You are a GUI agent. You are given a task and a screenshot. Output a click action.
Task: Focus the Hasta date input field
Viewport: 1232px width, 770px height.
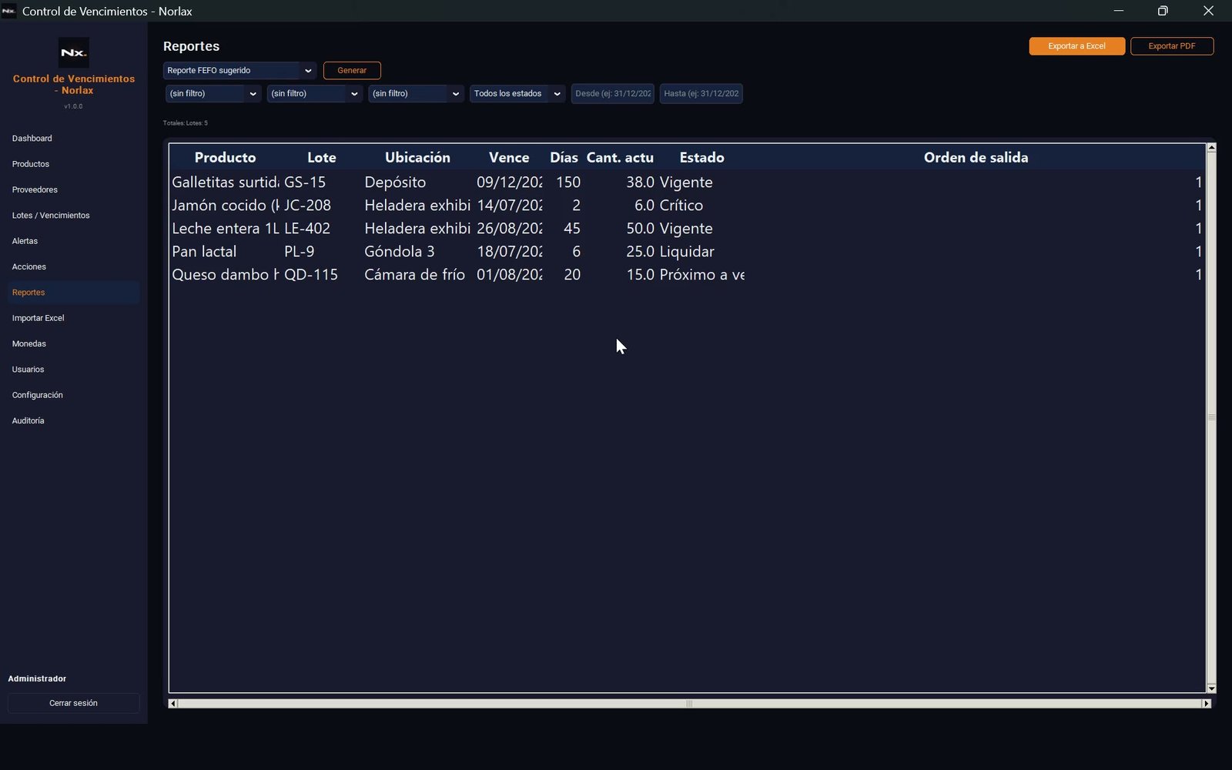coord(701,93)
